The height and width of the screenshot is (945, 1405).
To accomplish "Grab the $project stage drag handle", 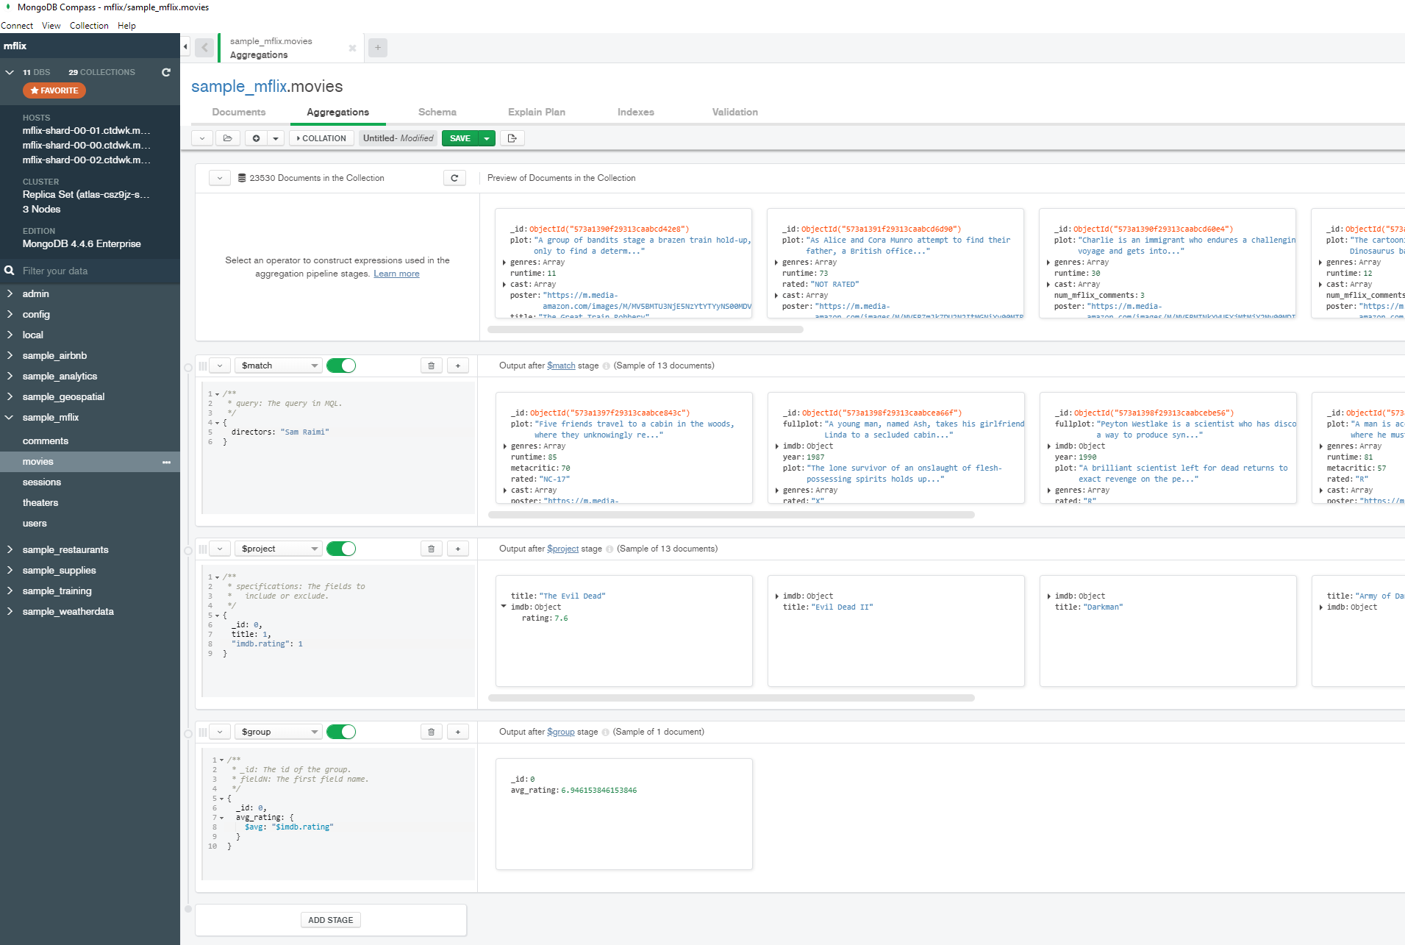I will 202,549.
